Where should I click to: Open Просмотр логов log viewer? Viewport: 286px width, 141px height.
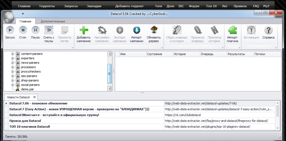(x=64, y=34)
